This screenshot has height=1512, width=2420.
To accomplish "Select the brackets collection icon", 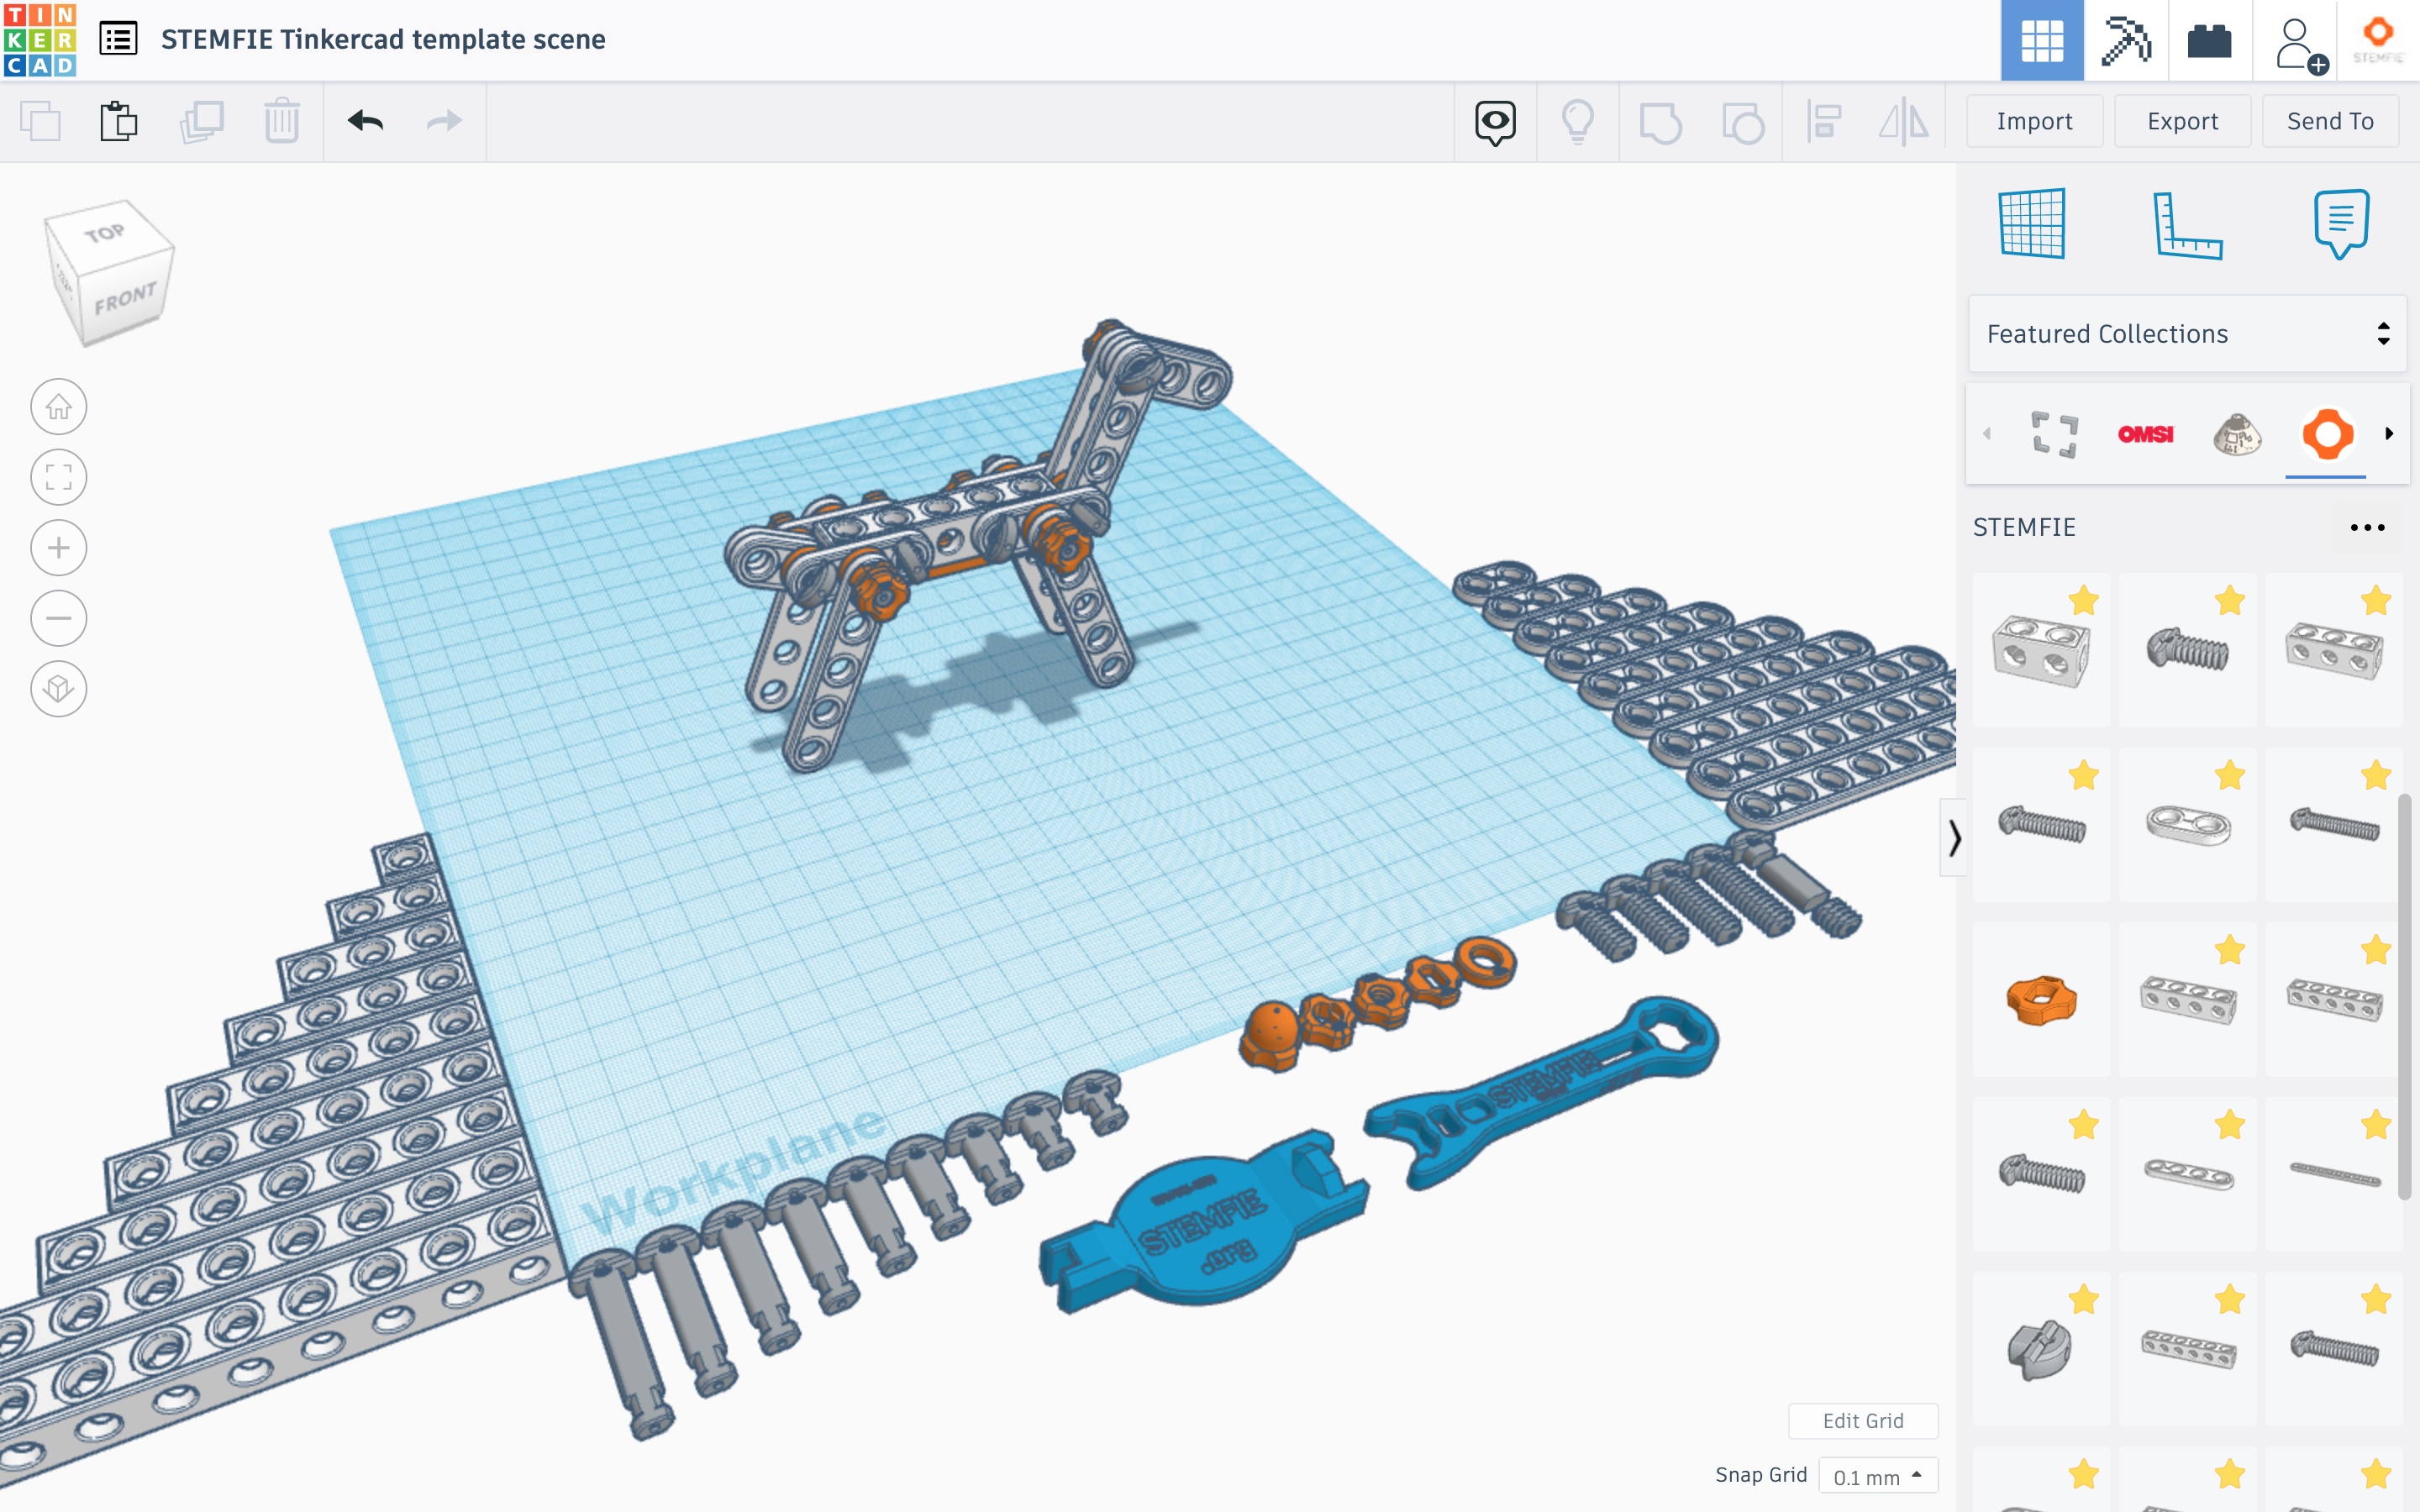I will (x=2054, y=434).
